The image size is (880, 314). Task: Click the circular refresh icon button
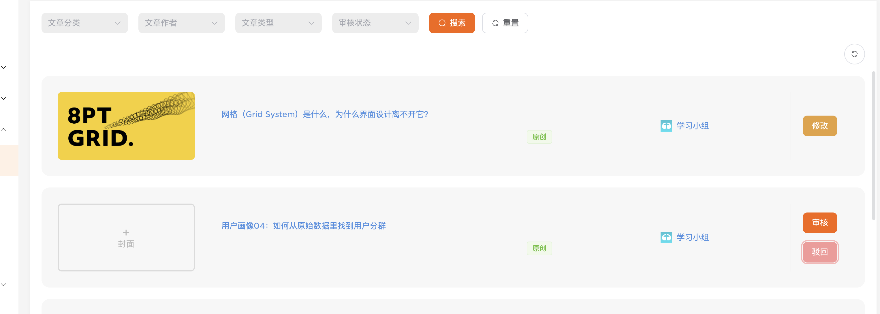pos(854,54)
